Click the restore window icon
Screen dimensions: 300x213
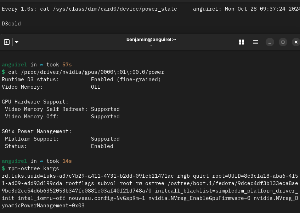coord(283,42)
